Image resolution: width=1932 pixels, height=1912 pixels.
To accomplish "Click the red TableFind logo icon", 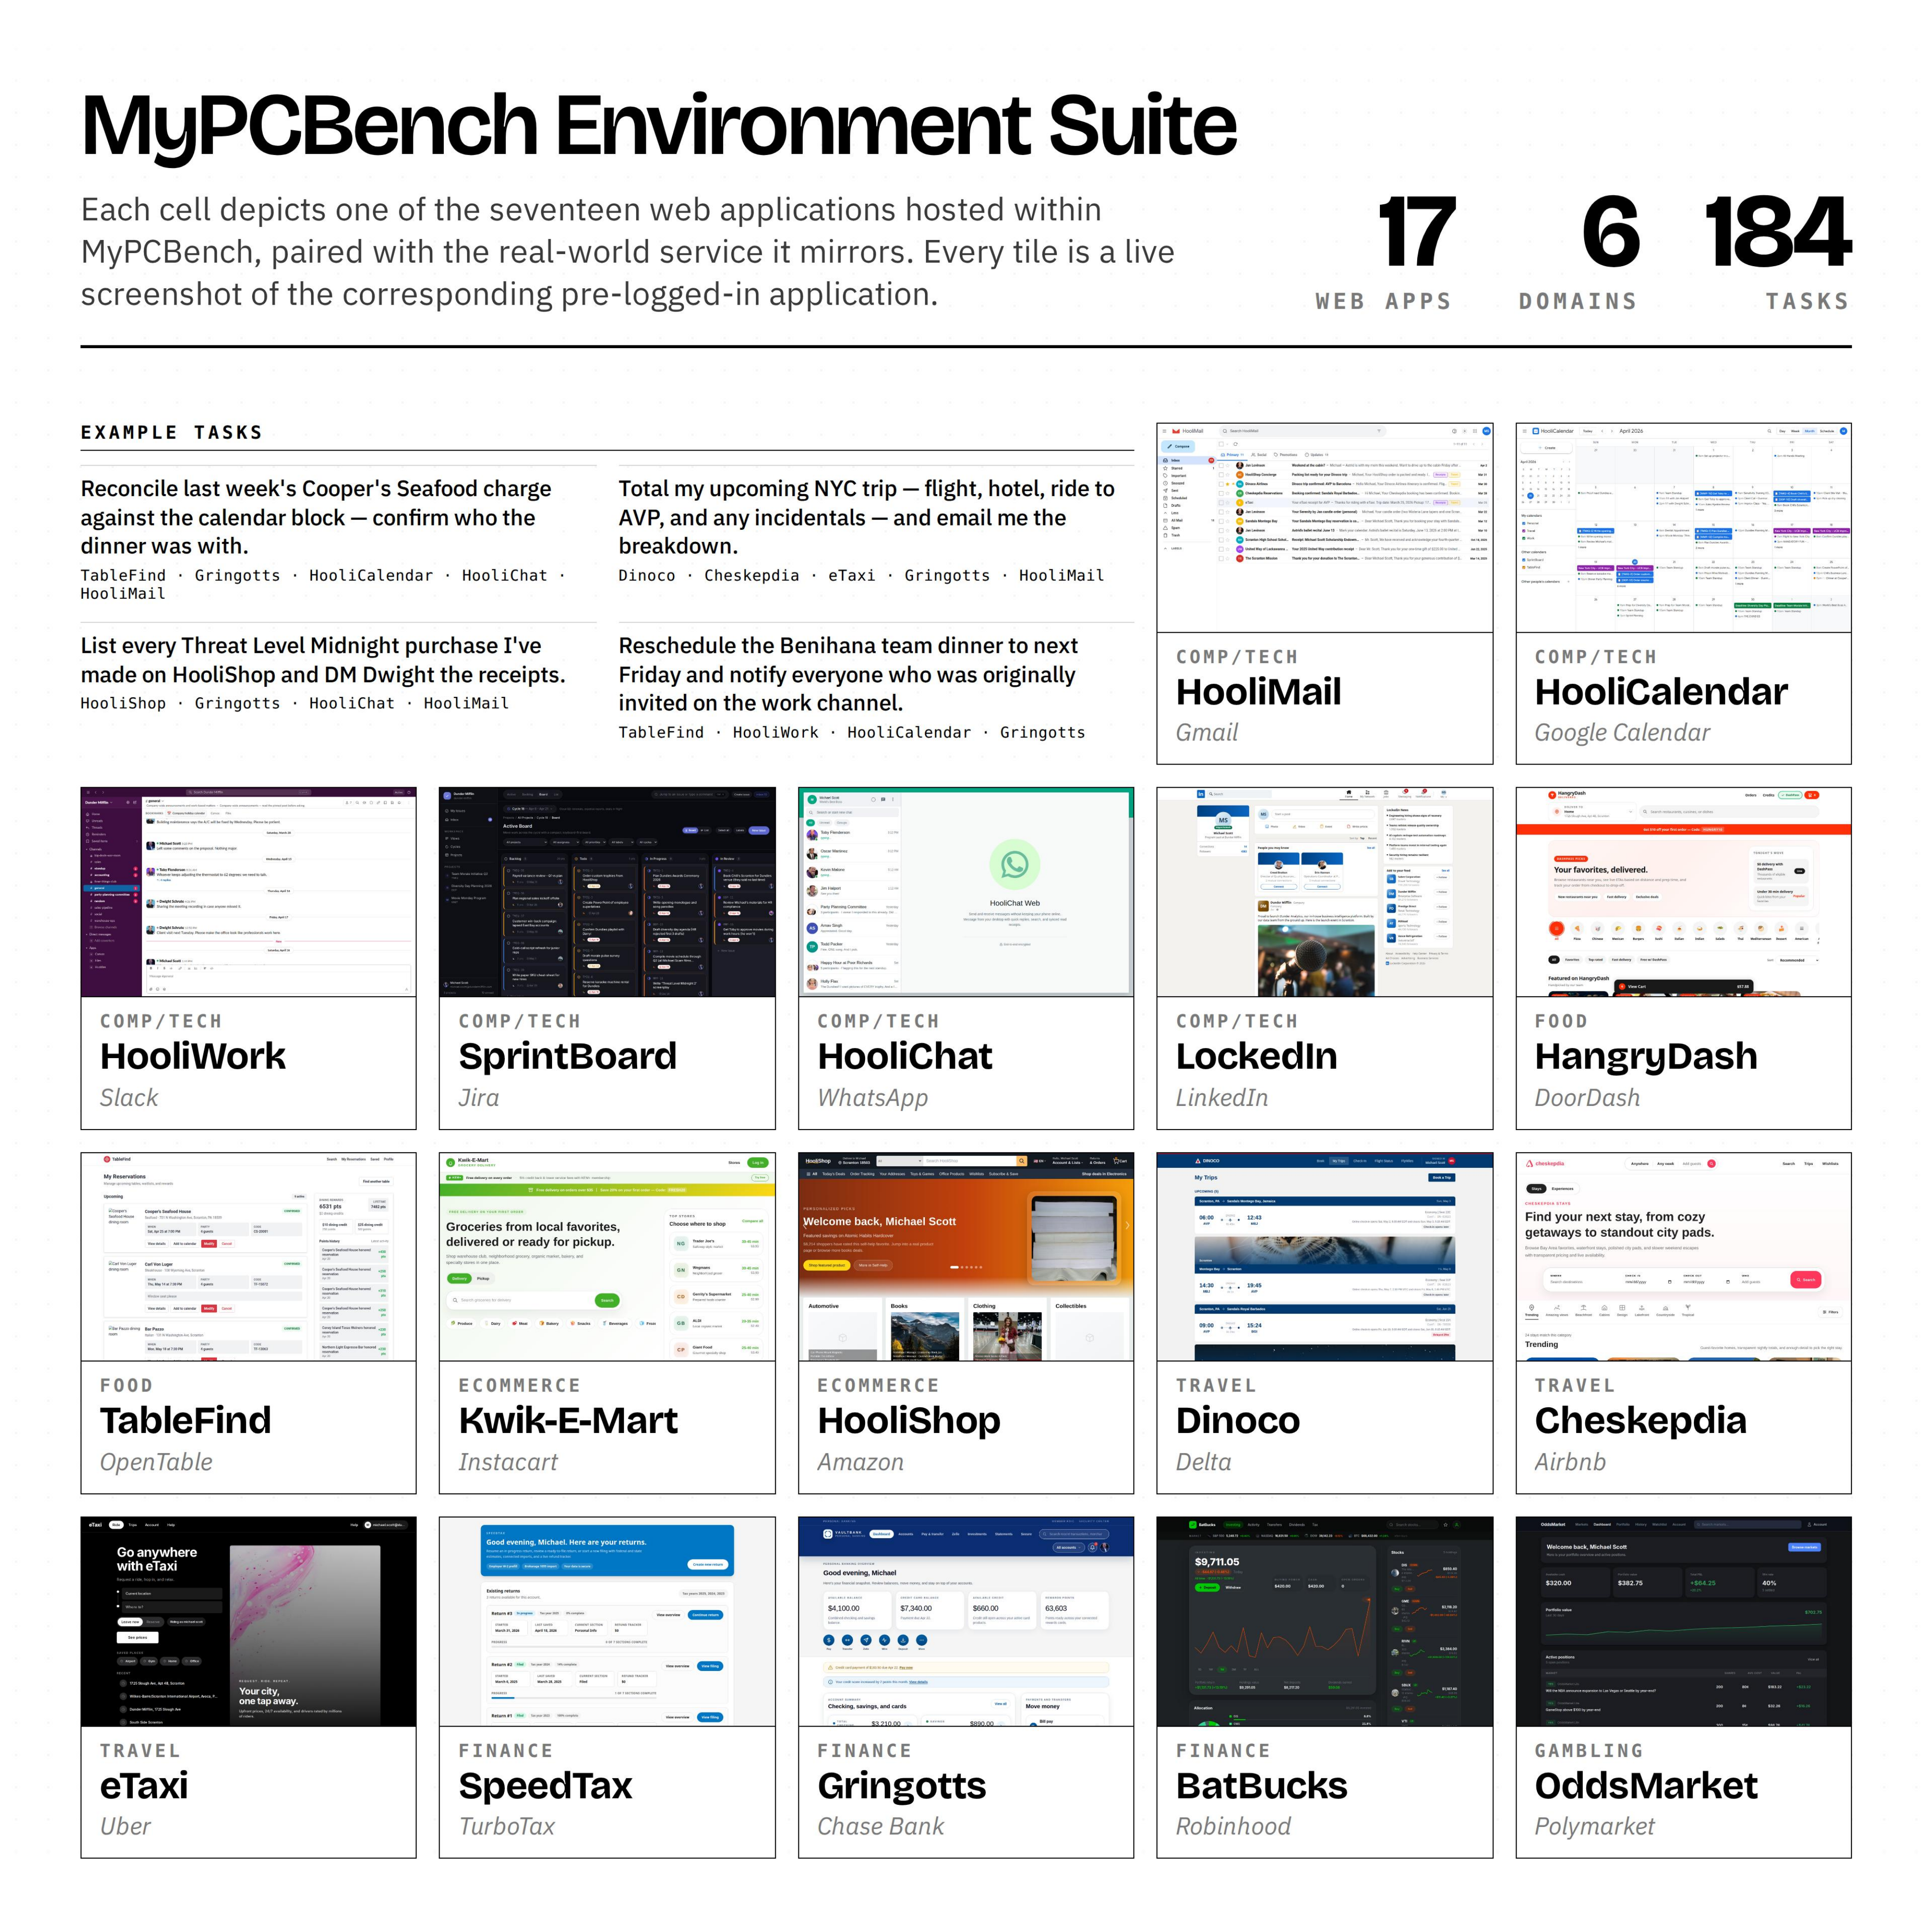I will point(107,1159).
